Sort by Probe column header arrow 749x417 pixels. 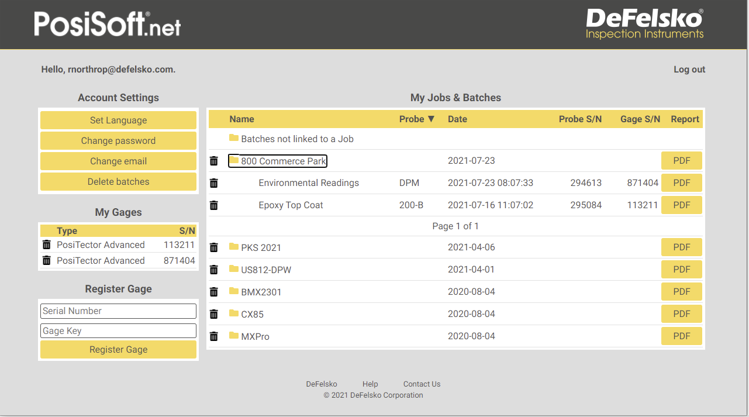432,119
